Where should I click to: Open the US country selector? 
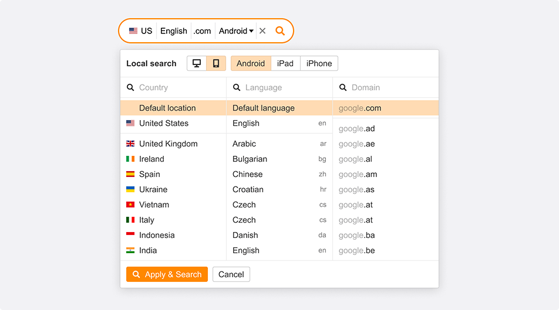140,31
